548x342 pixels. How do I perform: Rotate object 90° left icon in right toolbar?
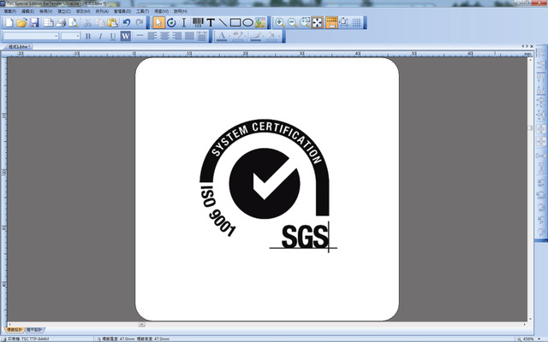point(541,182)
